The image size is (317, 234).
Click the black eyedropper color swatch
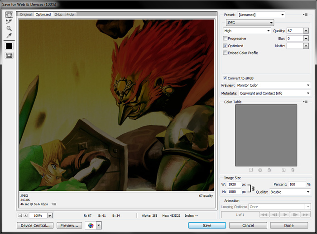(9, 46)
